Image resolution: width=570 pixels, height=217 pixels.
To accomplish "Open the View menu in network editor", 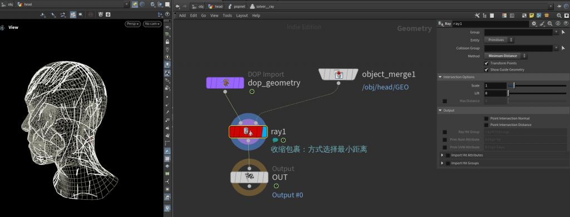I will click(214, 16).
